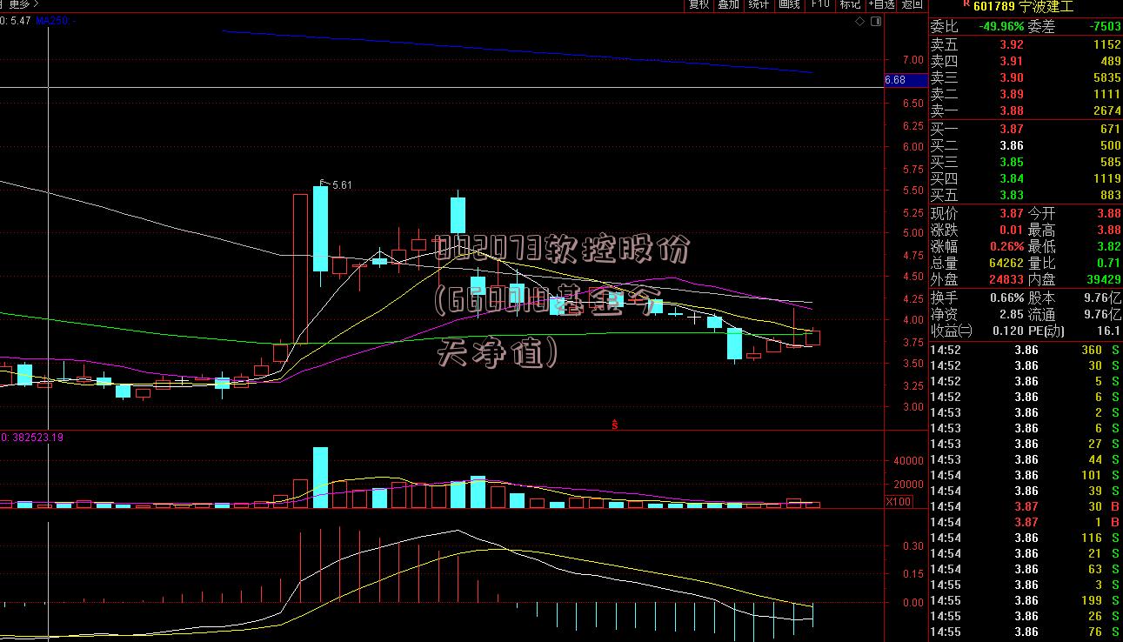Click the 卖三 row price 3.90
Viewport: 1123px width, 642px height.
pyautogui.click(x=1011, y=77)
